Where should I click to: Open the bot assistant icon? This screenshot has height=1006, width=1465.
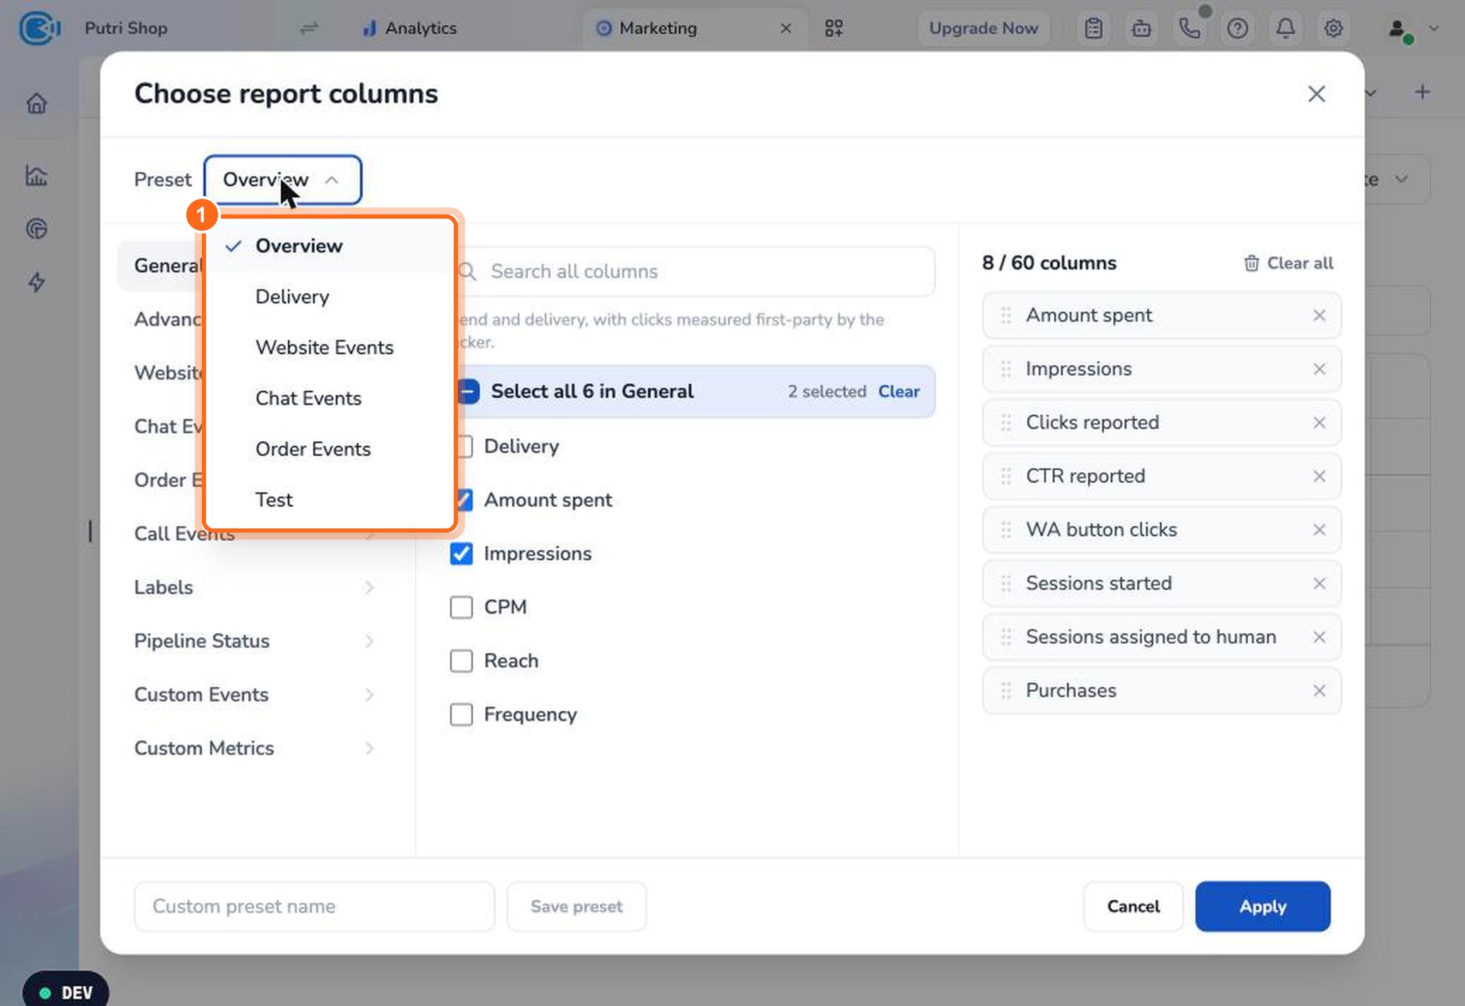(x=1141, y=28)
